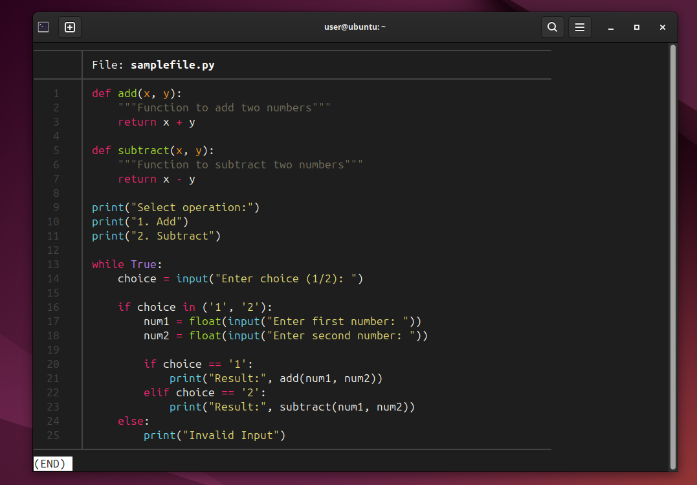
Task: Click the num1 'Enter first number' line
Action: click(282, 321)
